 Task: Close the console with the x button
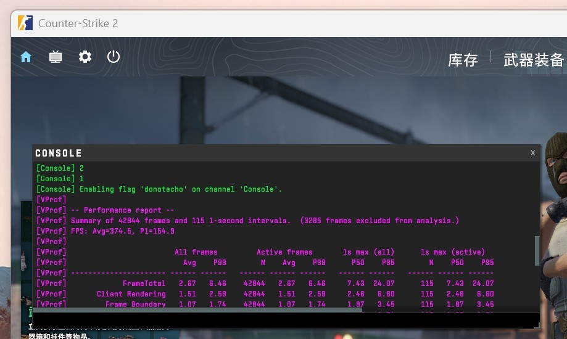click(532, 153)
